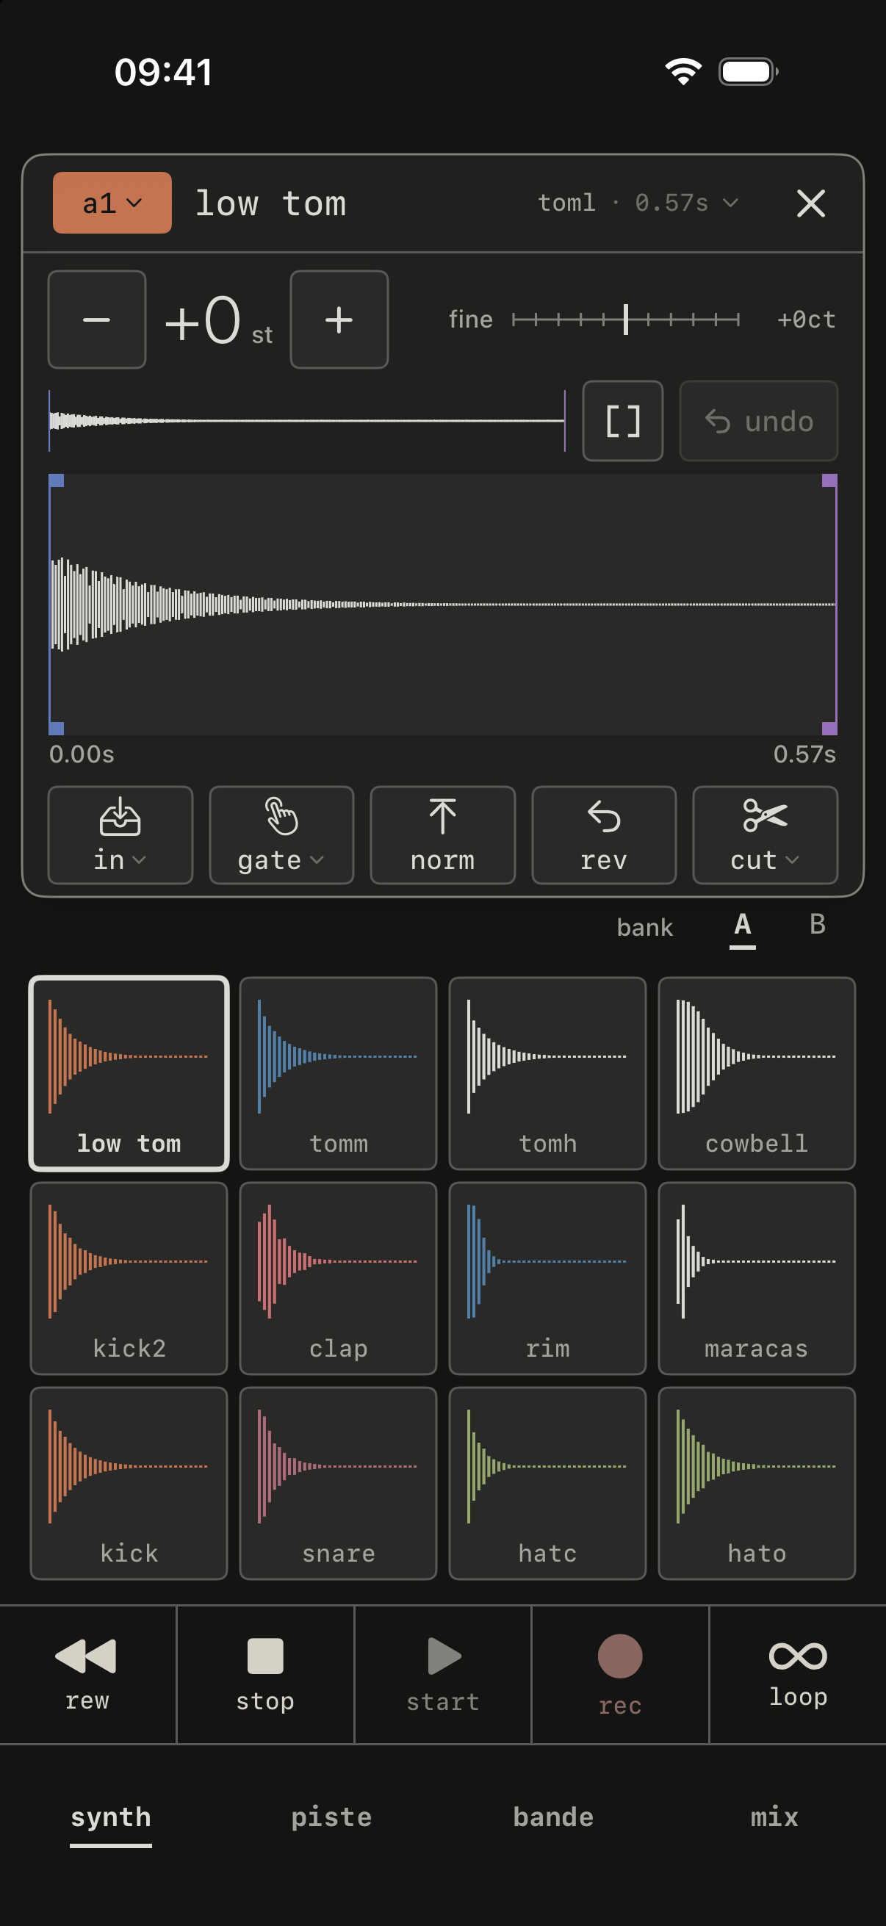Increase semitone with the plus button
This screenshot has height=1926, width=886.
pos(339,320)
